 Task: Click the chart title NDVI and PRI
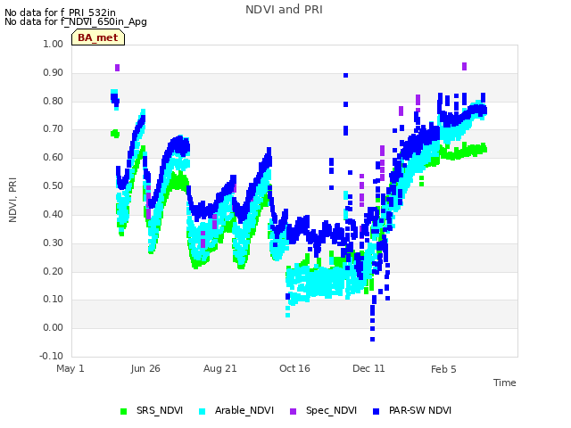pyautogui.click(x=284, y=10)
